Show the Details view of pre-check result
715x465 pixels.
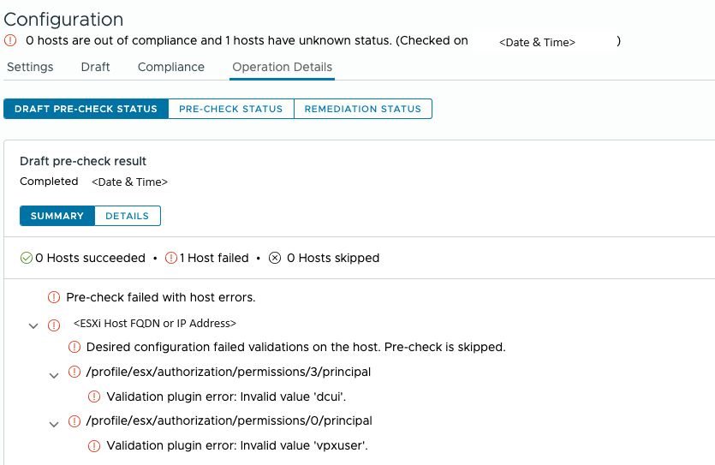coord(127,216)
